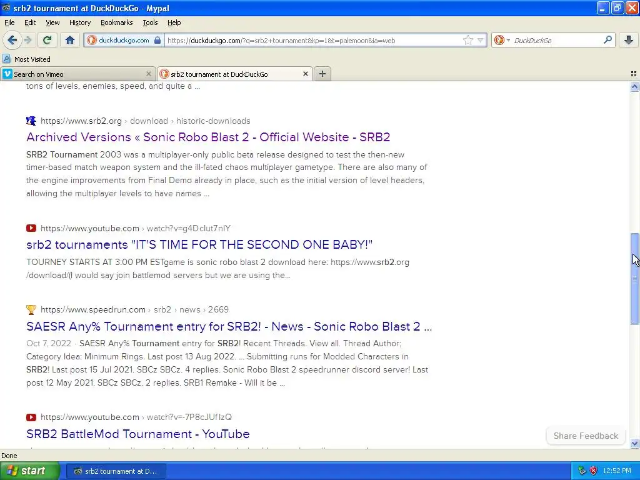640x480 pixels.
Task: Click speedrun.com srb2 news 2669 URL breadcrumb
Action: pyautogui.click(x=134, y=310)
